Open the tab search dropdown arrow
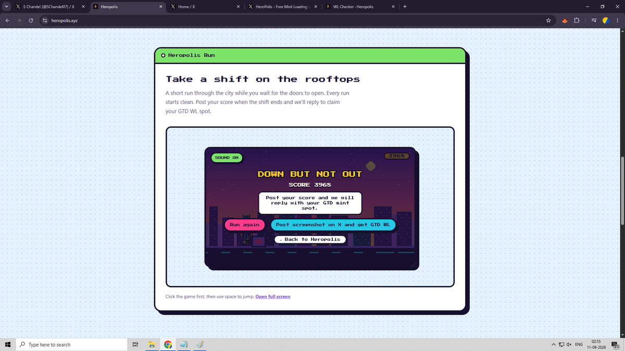The image size is (625, 351). [5, 7]
